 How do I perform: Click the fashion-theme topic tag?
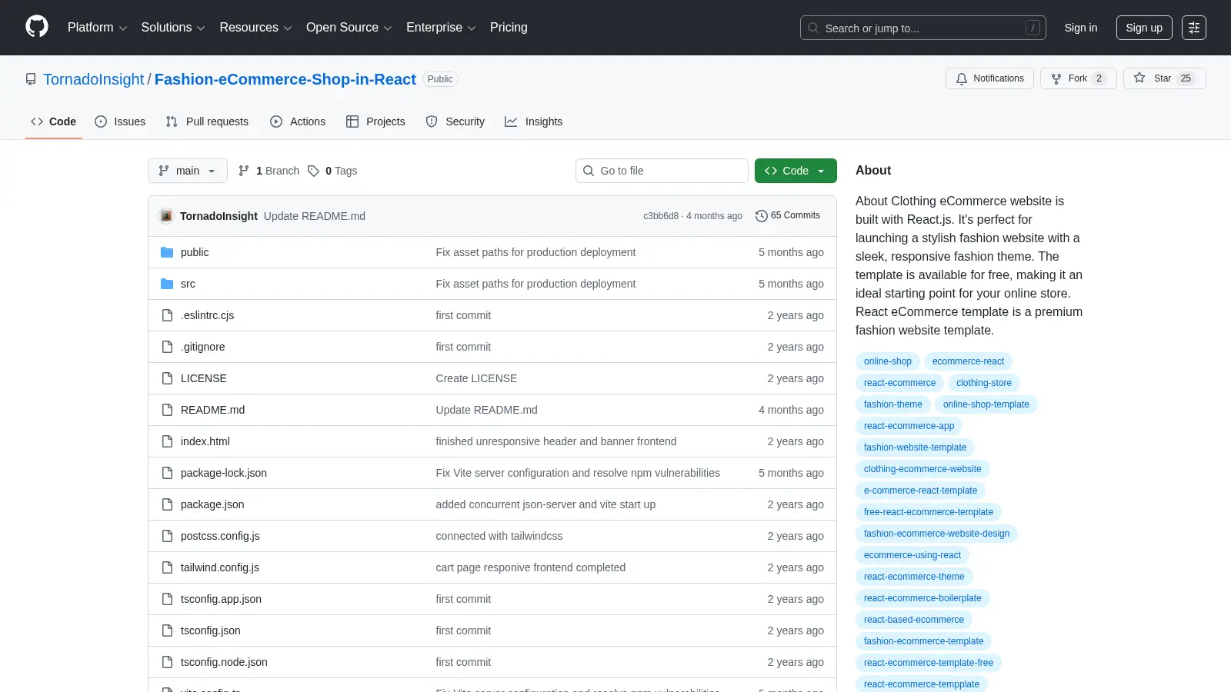click(x=893, y=404)
